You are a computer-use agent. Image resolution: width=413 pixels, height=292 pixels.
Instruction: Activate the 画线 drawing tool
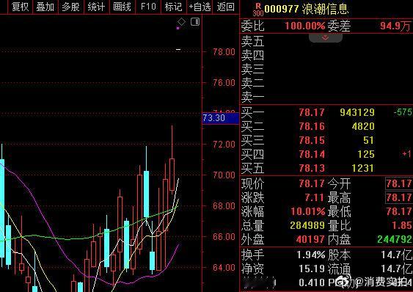[x=122, y=7]
